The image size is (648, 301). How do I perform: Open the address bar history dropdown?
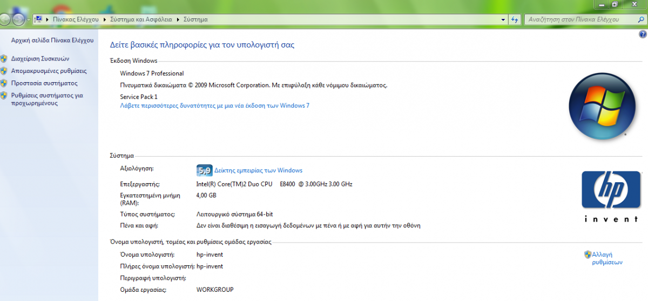pos(503,19)
